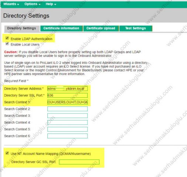Toggle Enable LDAP Authentication checkbox
Screen dimensions: 187x177
(7, 38)
